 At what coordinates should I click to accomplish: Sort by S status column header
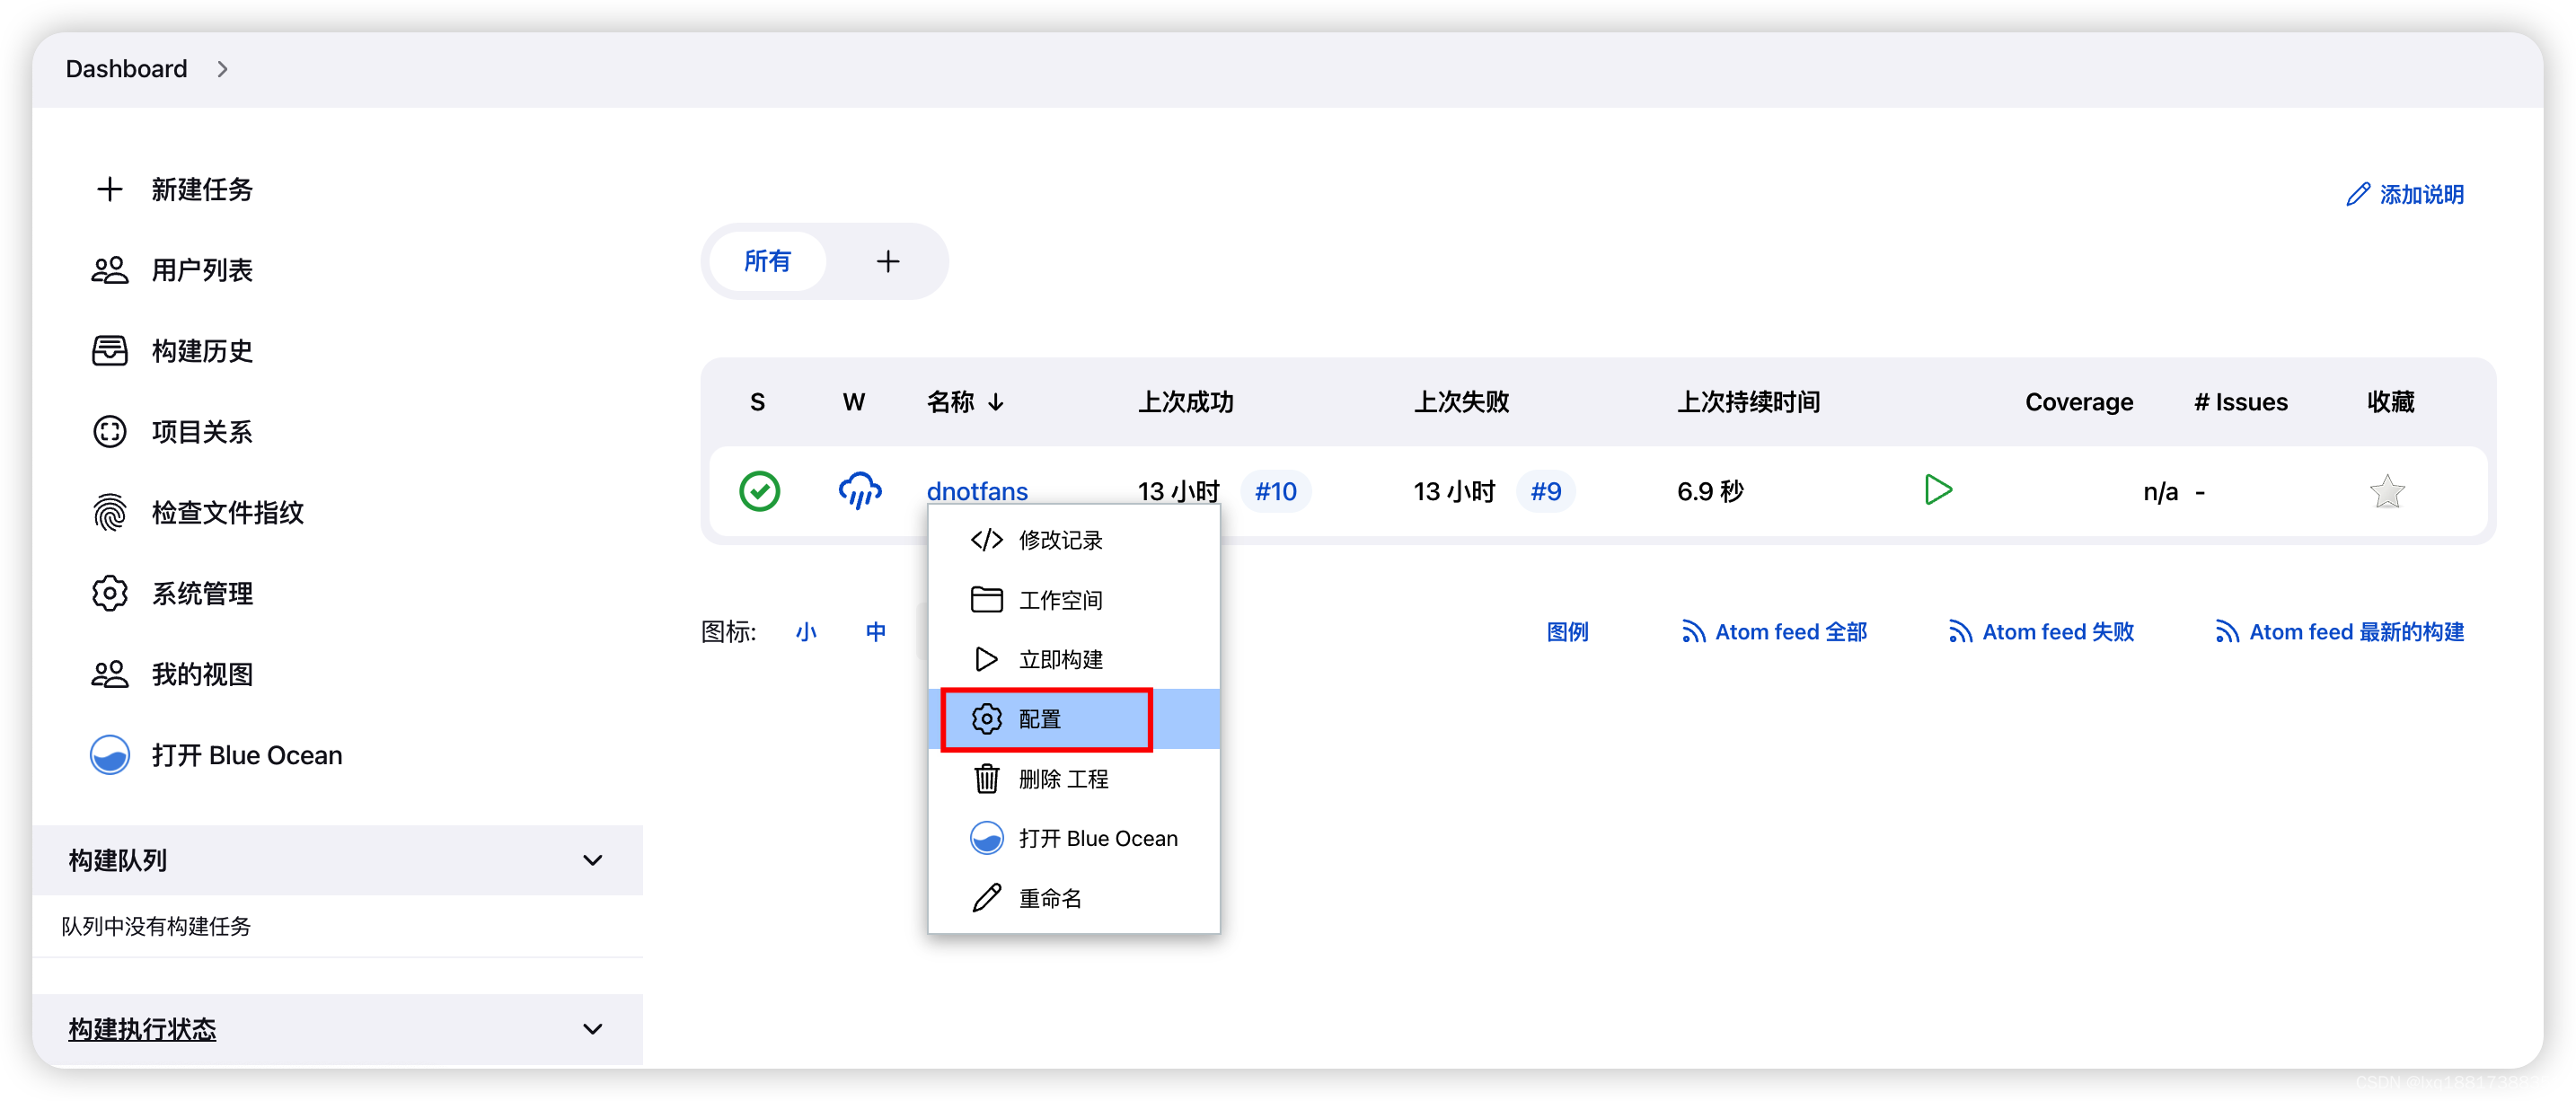(757, 402)
